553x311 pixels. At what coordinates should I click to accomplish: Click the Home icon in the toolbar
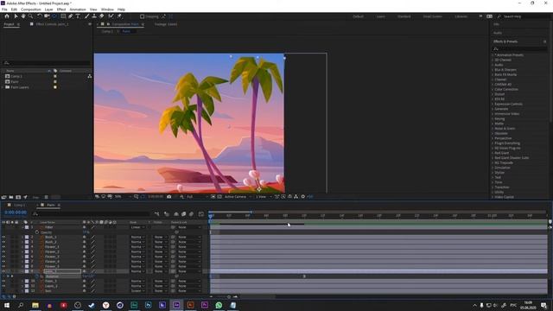point(7,16)
